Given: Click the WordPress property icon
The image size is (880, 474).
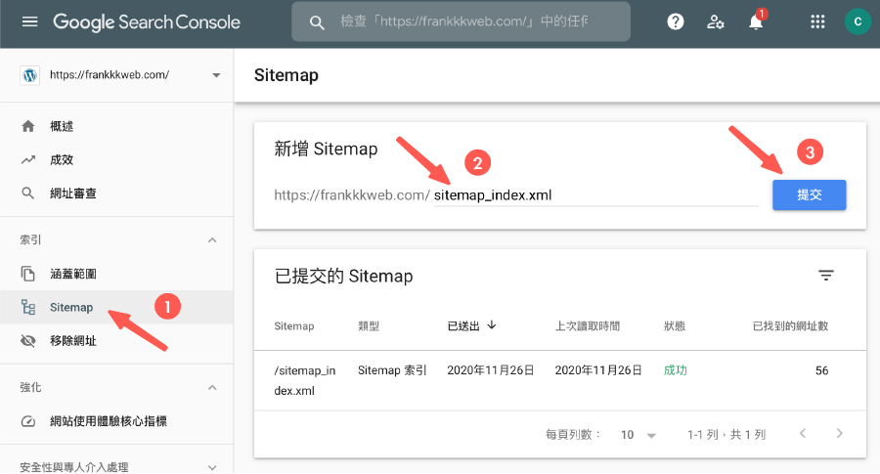Looking at the screenshot, I should (x=29, y=75).
